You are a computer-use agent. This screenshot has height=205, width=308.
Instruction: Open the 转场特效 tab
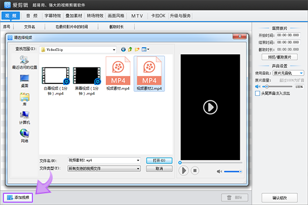(95, 16)
